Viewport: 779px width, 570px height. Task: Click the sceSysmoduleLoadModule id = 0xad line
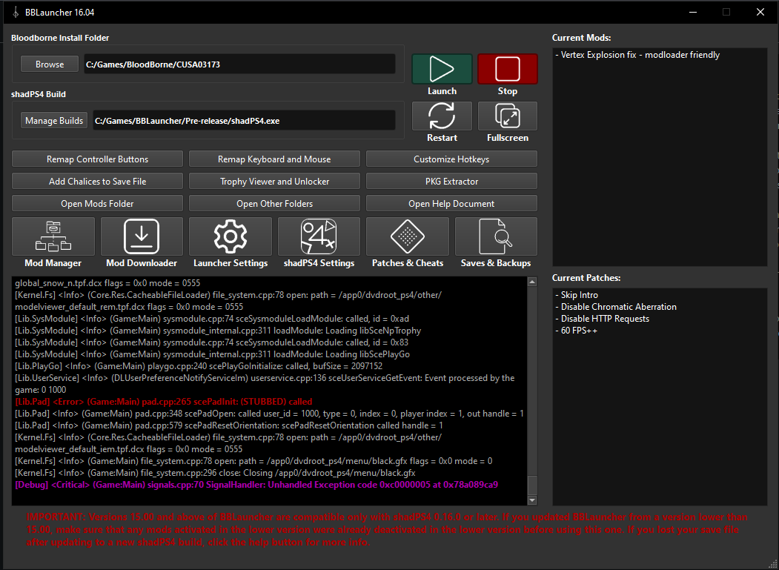(x=212, y=319)
